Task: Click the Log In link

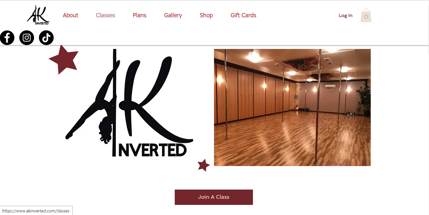Action: click(x=346, y=15)
